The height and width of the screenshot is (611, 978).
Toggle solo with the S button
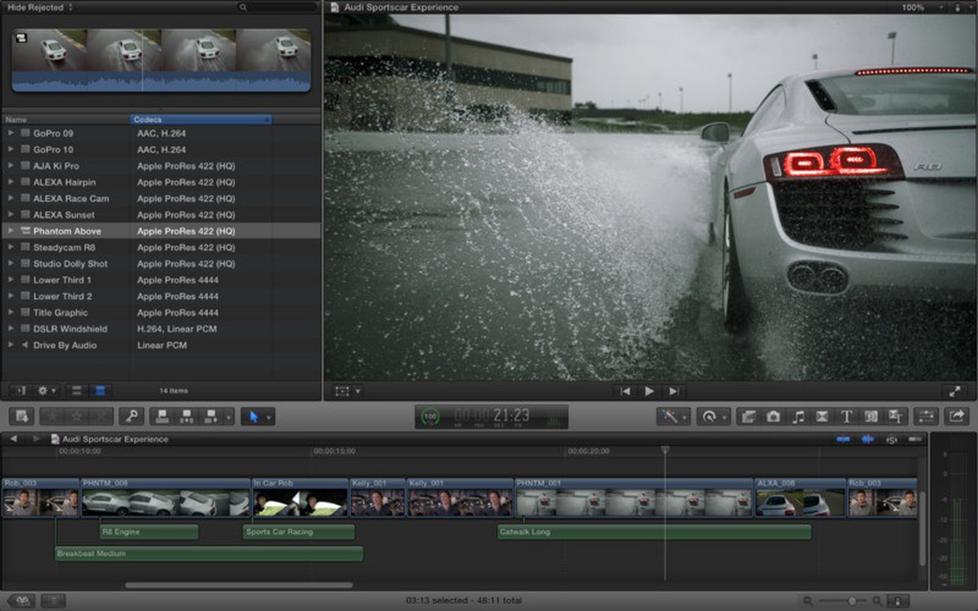(x=892, y=439)
